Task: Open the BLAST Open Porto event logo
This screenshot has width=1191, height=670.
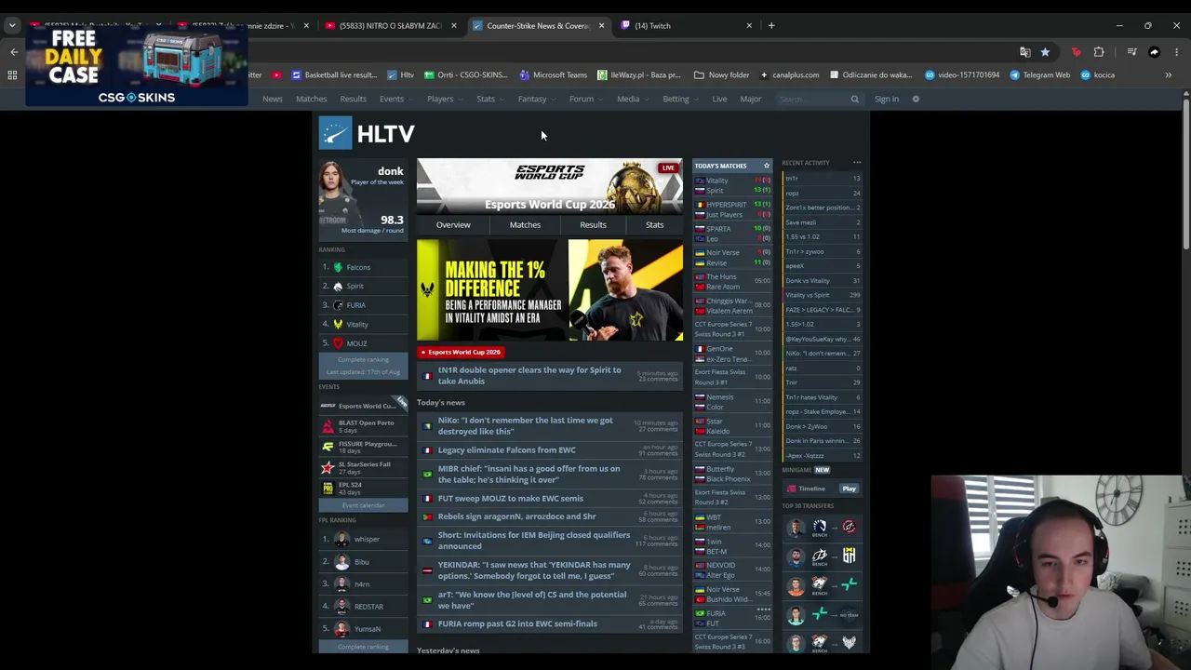Action: [x=328, y=426]
